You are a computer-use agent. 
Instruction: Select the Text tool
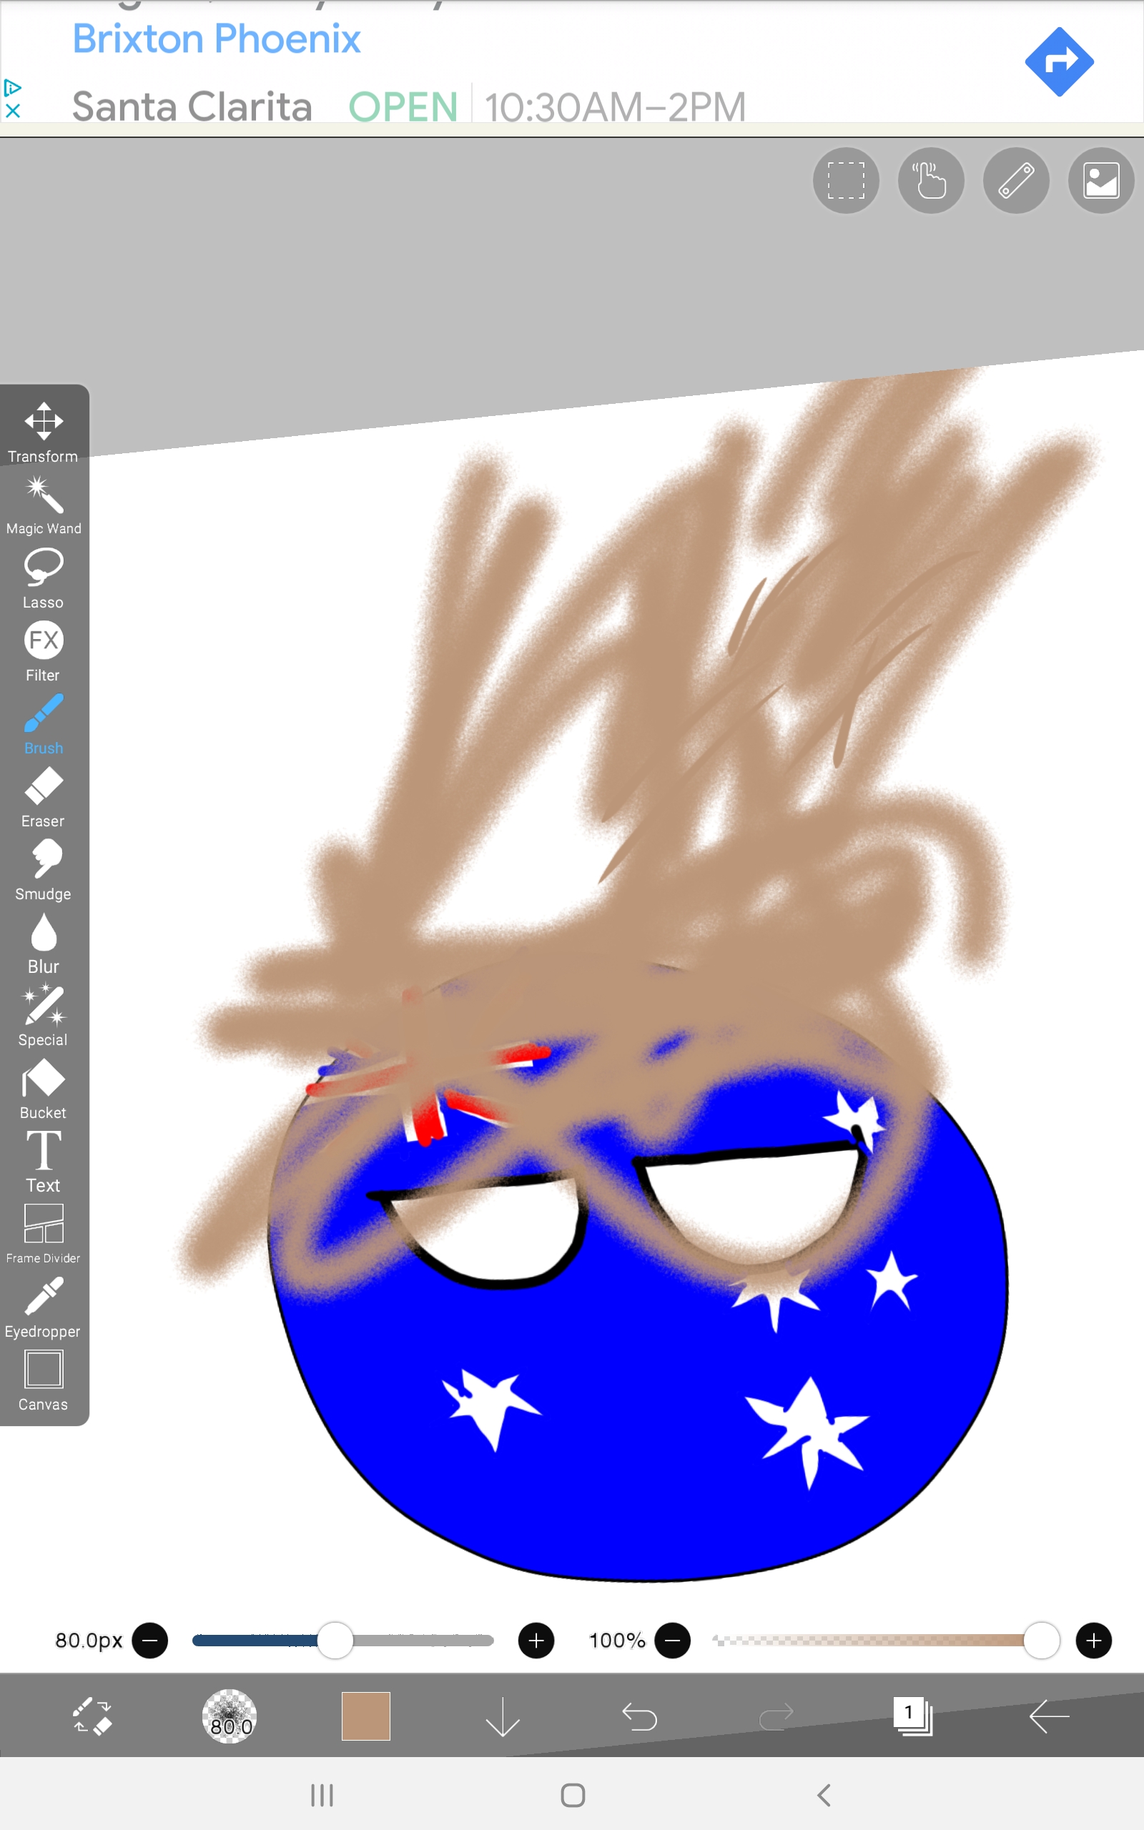(x=43, y=1162)
